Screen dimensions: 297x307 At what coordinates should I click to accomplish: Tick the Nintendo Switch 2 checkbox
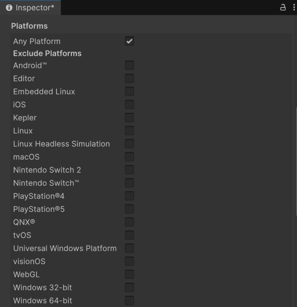(x=129, y=170)
